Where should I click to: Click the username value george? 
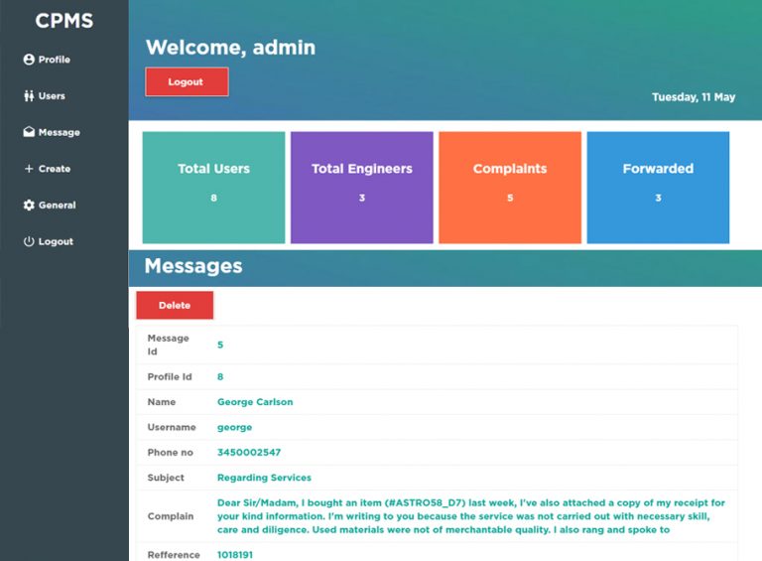(x=235, y=428)
